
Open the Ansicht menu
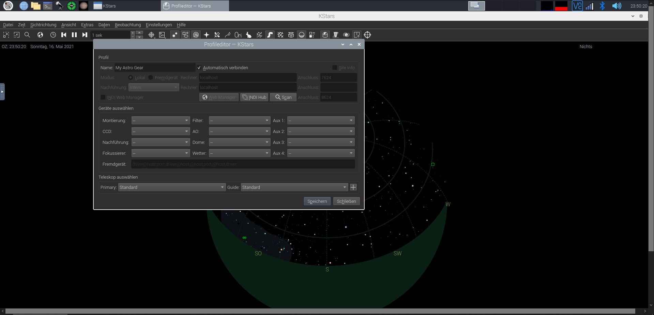coord(69,25)
